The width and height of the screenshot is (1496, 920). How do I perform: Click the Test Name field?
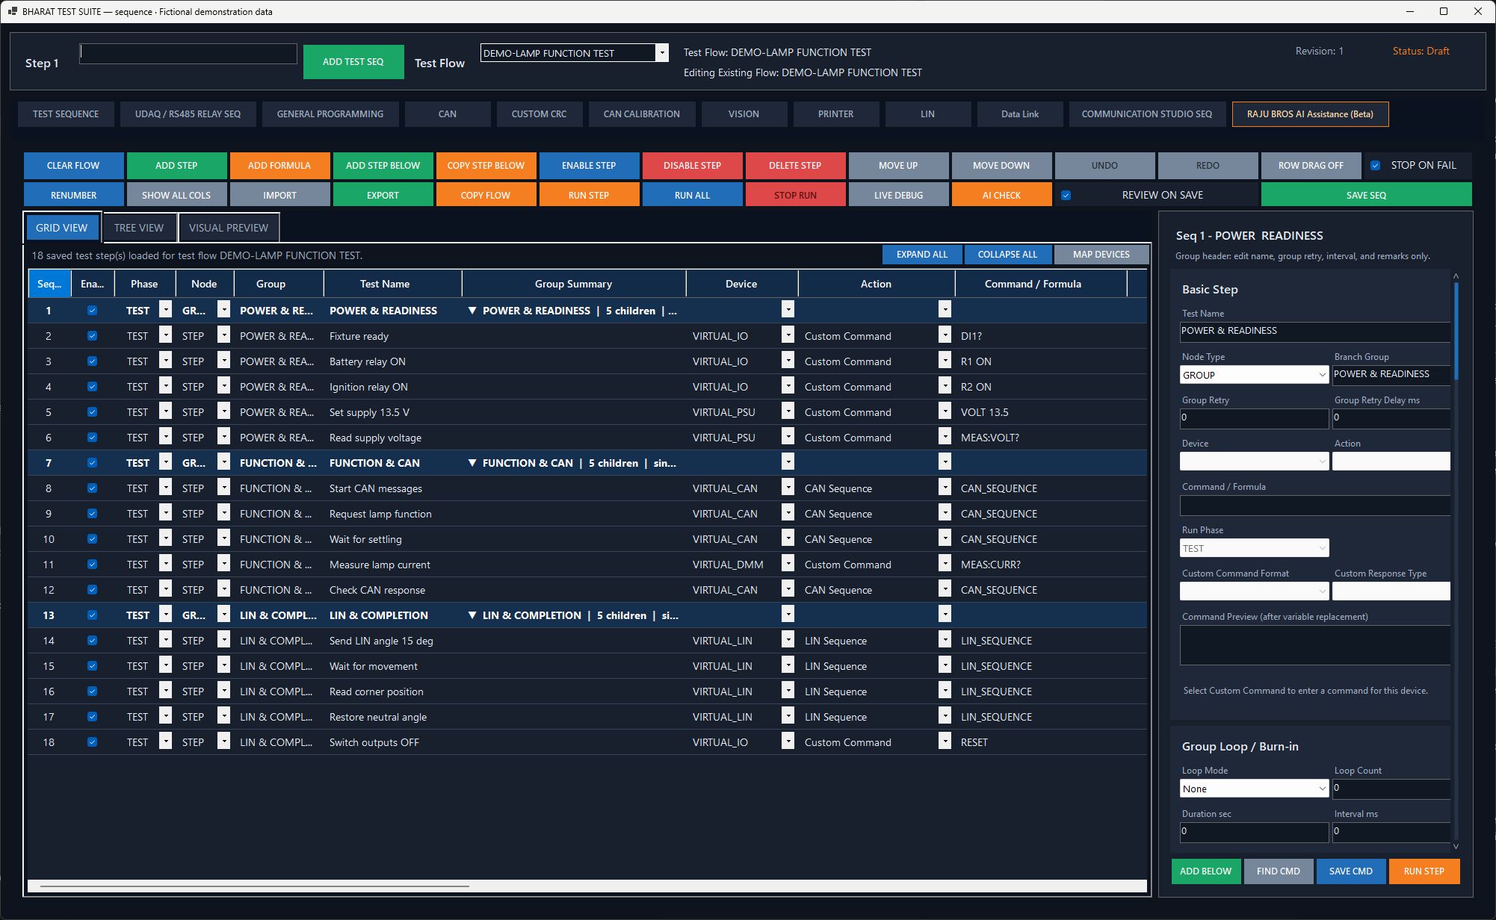(1315, 332)
